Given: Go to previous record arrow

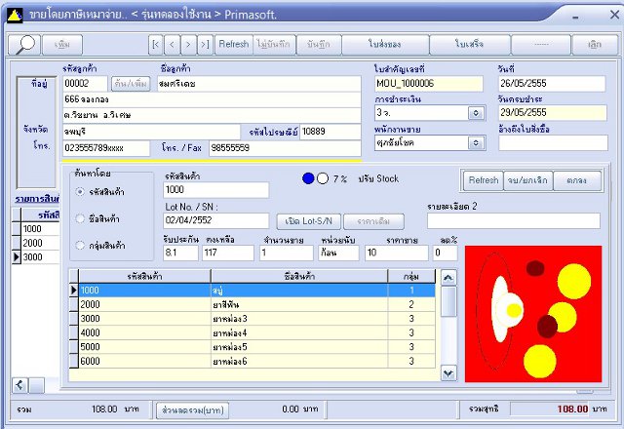Looking at the screenshot, I should point(172,44).
